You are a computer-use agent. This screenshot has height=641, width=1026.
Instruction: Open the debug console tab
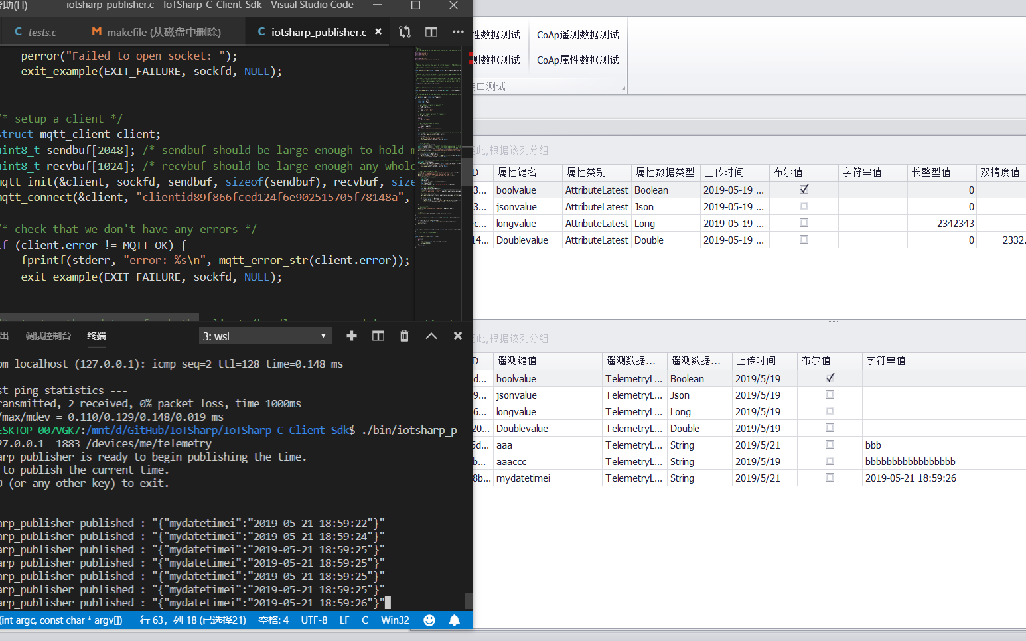click(x=48, y=336)
